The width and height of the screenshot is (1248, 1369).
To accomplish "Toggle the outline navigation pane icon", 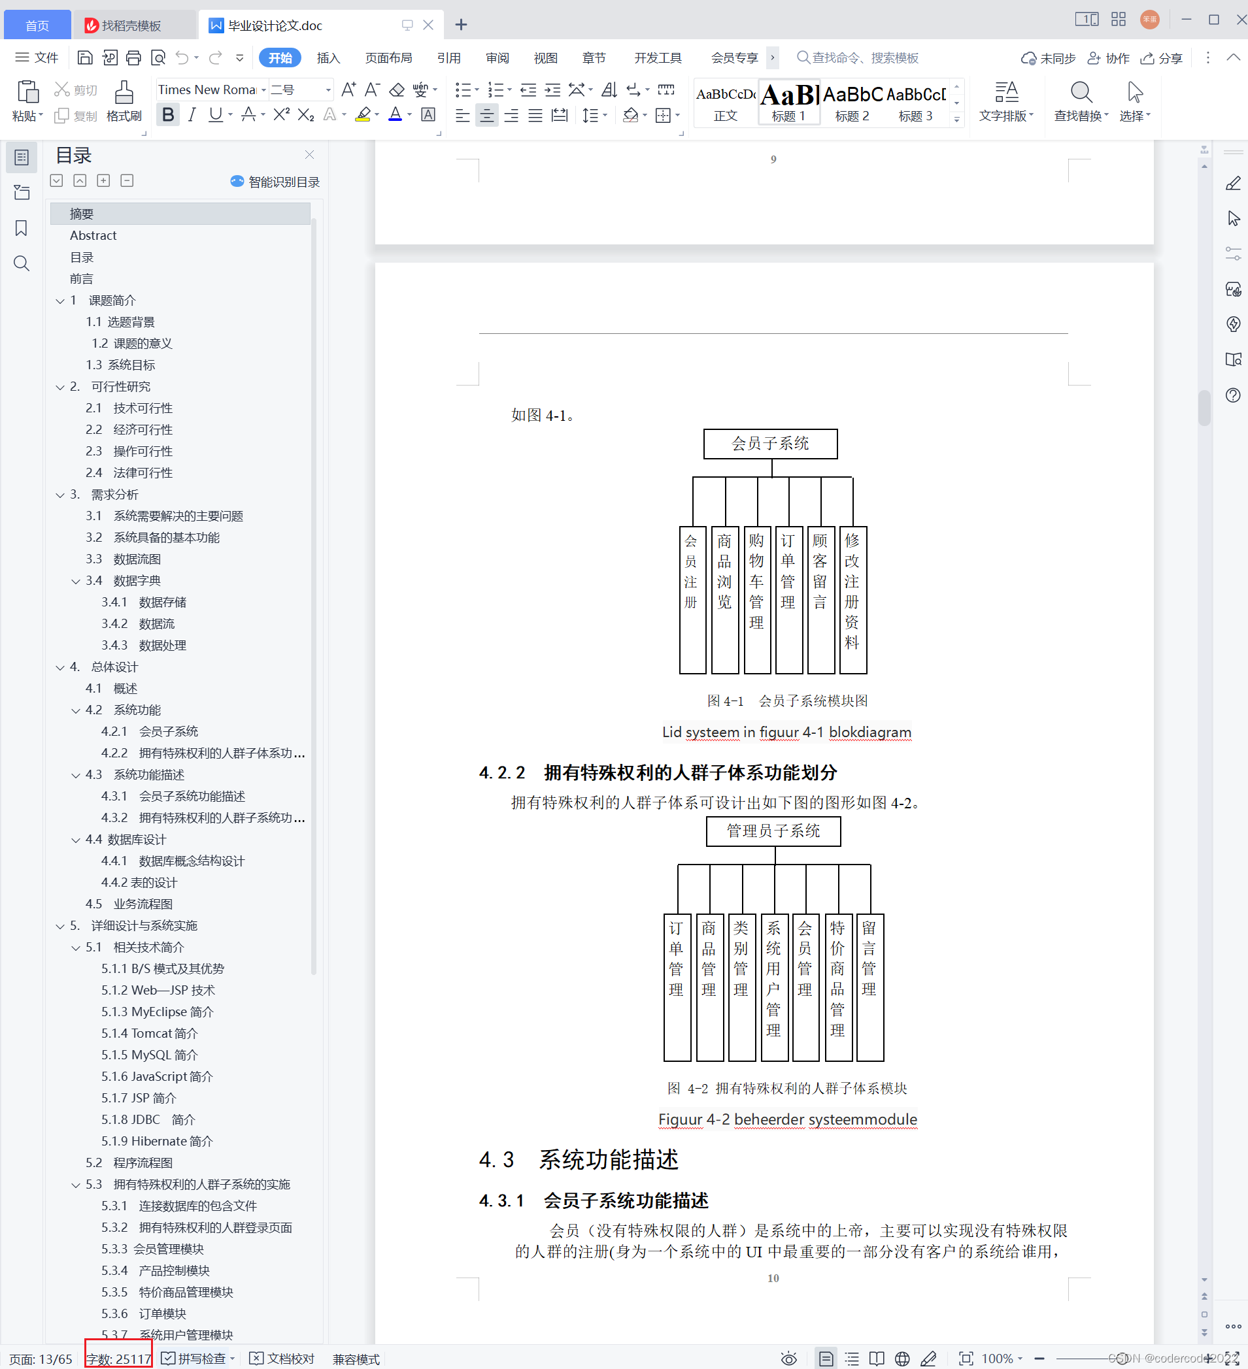I will (22, 157).
